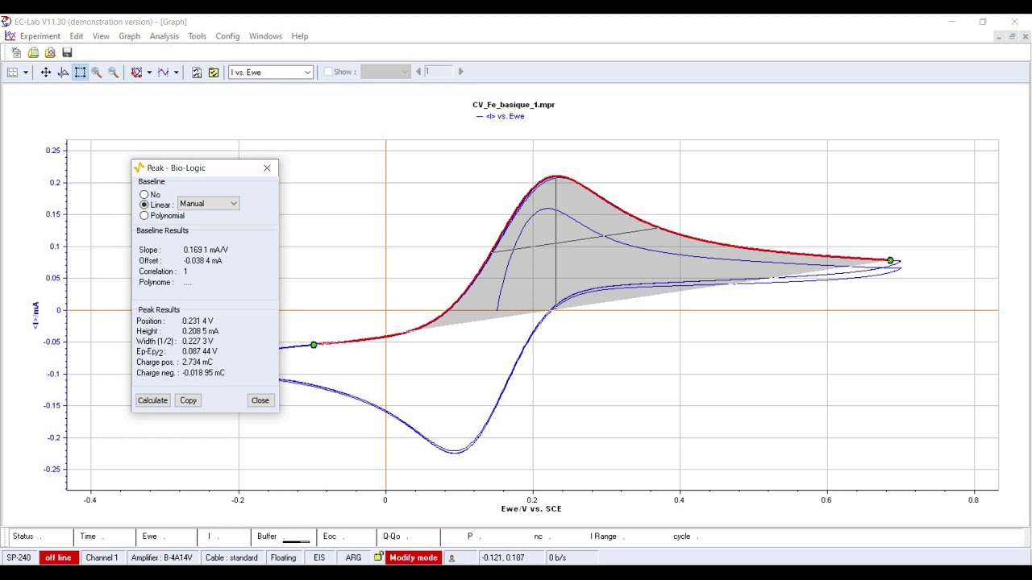The height and width of the screenshot is (580, 1032).
Task: Open the Config menu
Action: coord(227,36)
